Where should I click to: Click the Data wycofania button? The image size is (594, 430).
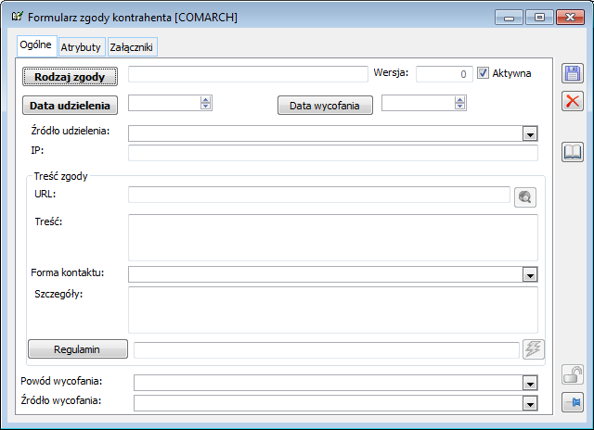pyautogui.click(x=325, y=105)
